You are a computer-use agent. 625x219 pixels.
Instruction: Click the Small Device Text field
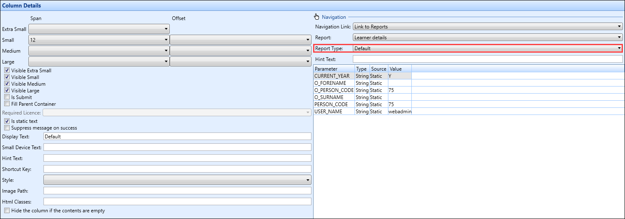tap(177, 147)
